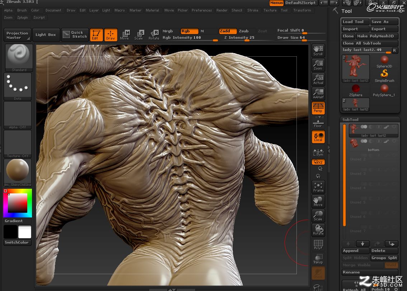Collapse the SubTool section header
Viewport: 407px width, 291px height.
[370, 119]
